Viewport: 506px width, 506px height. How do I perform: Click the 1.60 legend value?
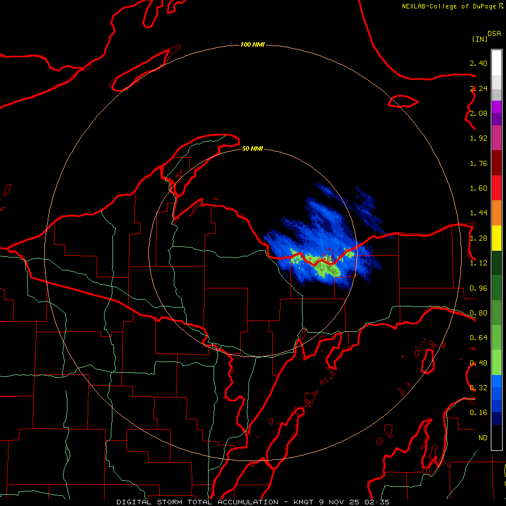tap(478, 188)
